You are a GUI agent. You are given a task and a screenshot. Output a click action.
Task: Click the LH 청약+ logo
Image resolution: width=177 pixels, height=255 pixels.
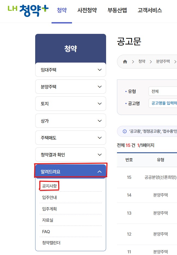click(28, 10)
